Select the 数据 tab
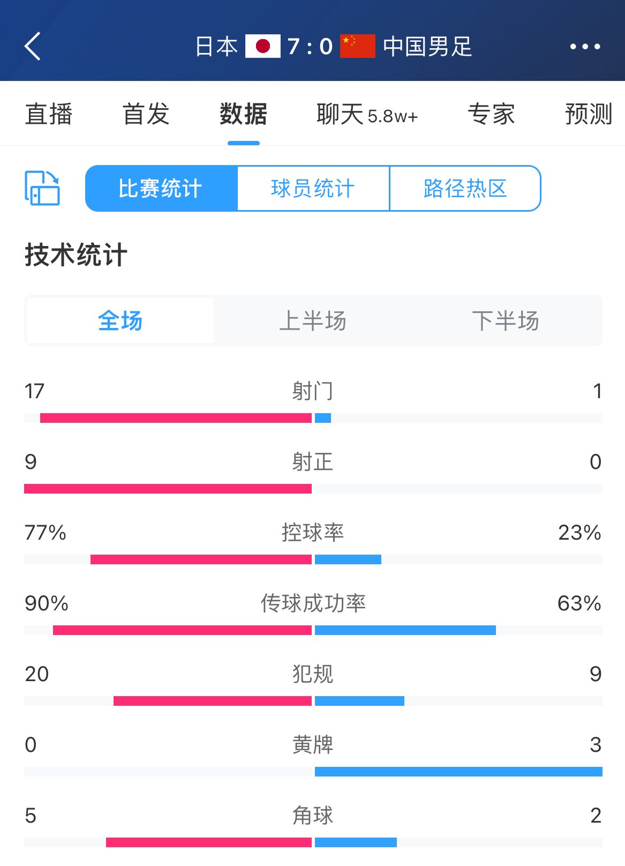 tap(243, 114)
